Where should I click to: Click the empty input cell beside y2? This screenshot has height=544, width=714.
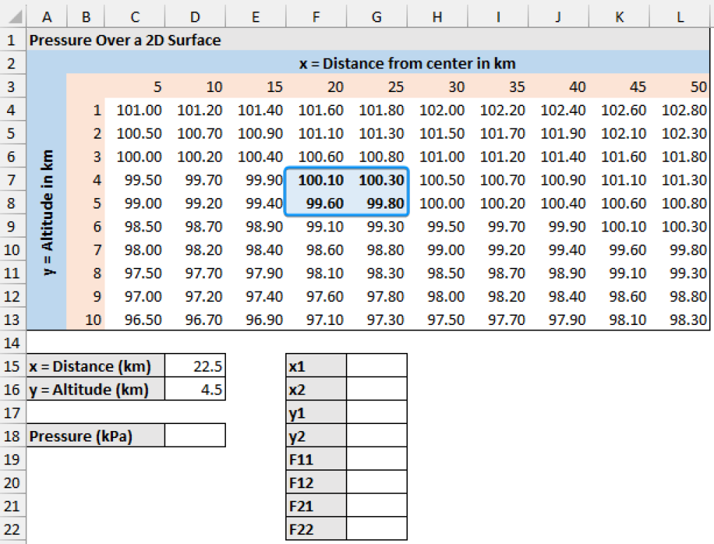[377, 436]
